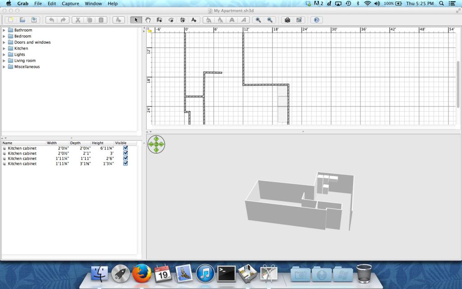Open the Capture menu

pyautogui.click(x=70, y=4)
